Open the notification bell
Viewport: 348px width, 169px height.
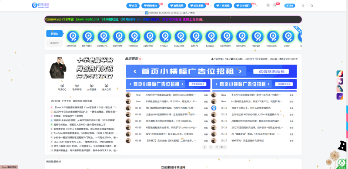(x=275, y=5)
